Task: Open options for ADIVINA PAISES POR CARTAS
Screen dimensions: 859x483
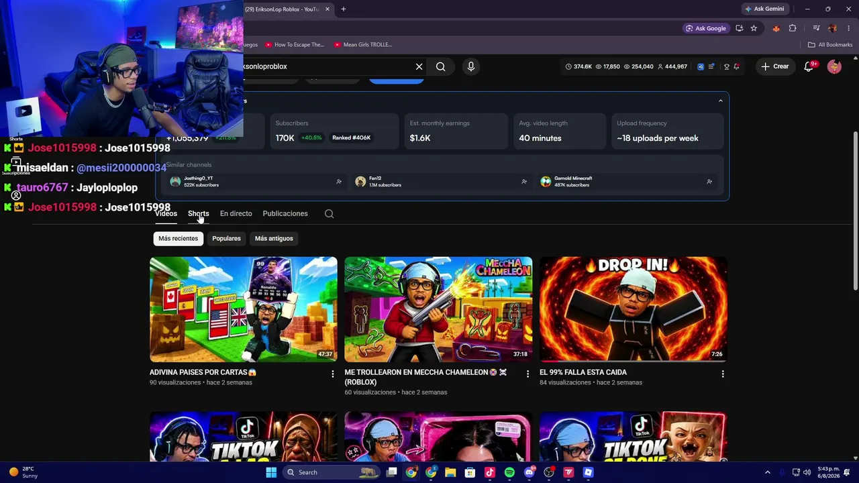Action: click(333, 374)
